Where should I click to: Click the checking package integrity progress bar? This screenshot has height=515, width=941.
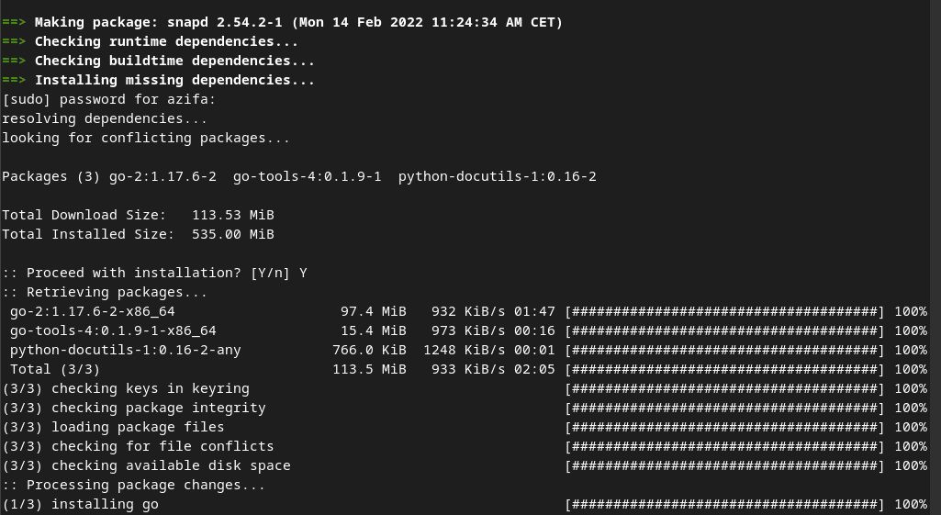[724, 408]
